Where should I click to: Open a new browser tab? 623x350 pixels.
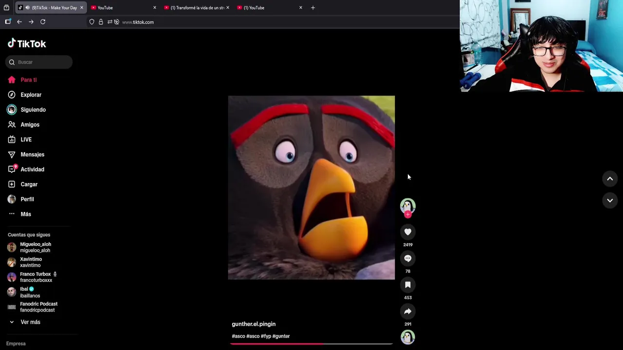click(313, 8)
